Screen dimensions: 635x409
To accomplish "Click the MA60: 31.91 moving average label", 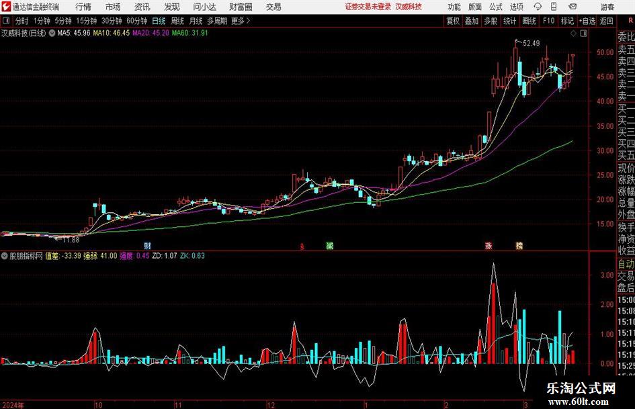I will tap(189, 33).
